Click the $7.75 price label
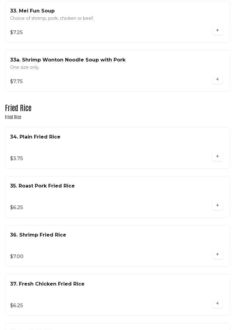Viewport: 235px width, 330px height. coord(16,82)
